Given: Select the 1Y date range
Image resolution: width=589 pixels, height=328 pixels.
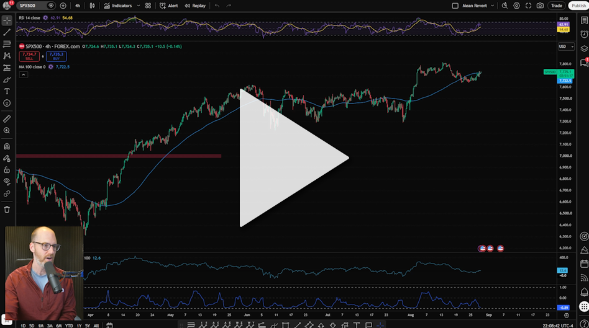Looking at the screenshot, I should [80, 326].
